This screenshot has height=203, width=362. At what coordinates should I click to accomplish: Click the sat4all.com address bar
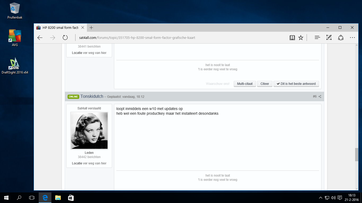coord(159,38)
